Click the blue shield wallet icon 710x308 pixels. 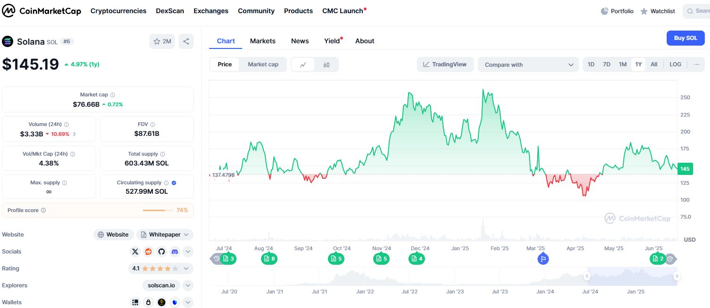(175, 302)
